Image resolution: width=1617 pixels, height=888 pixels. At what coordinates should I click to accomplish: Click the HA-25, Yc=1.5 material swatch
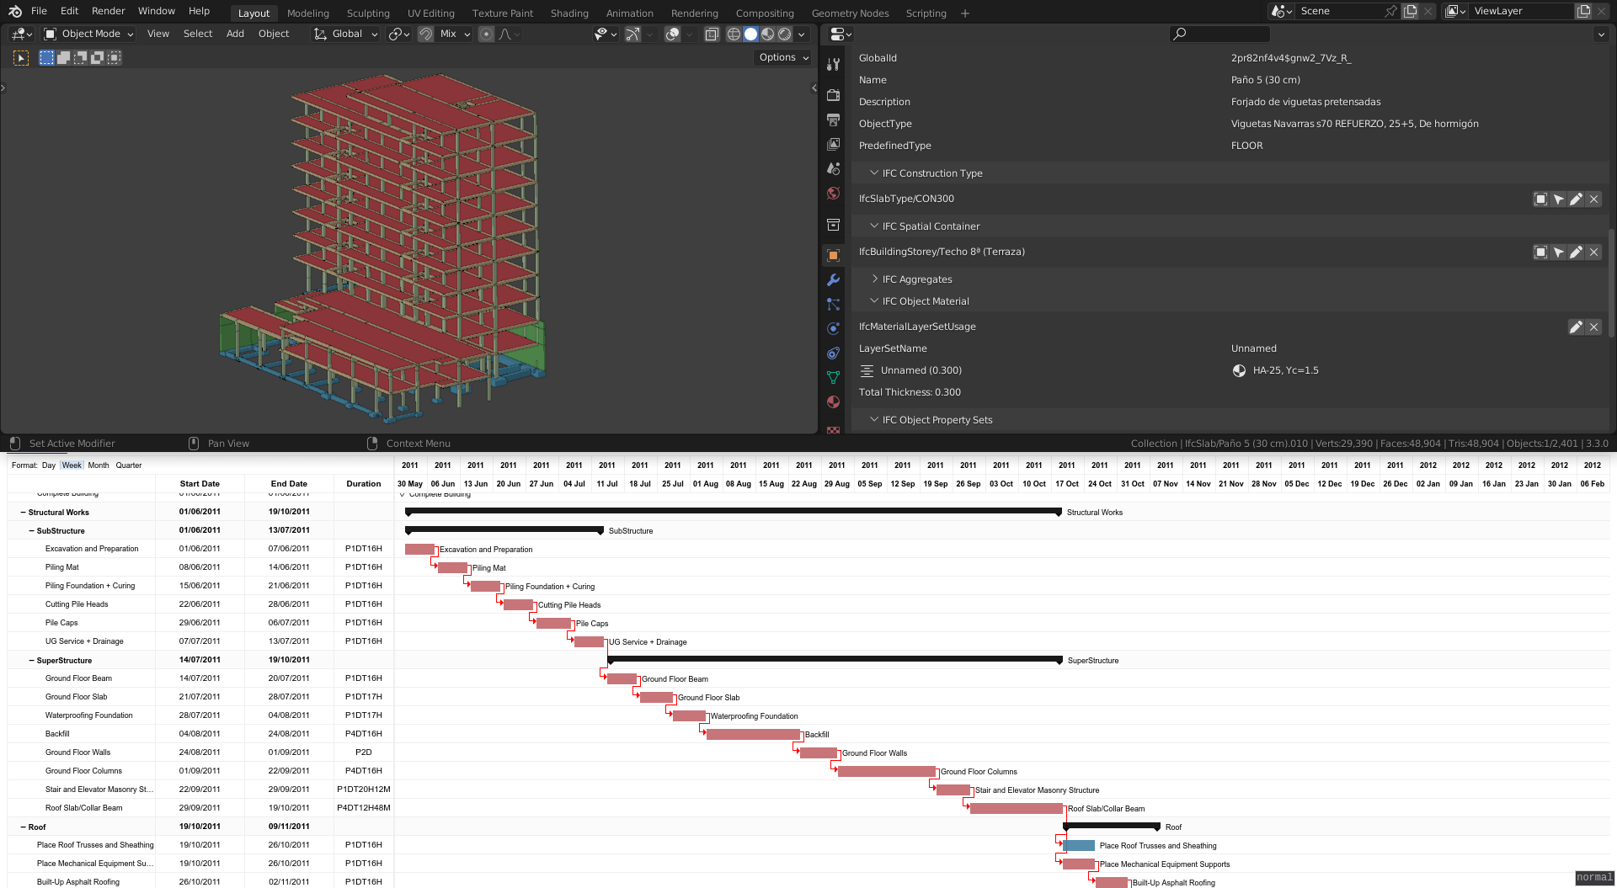tap(1239, 370)
